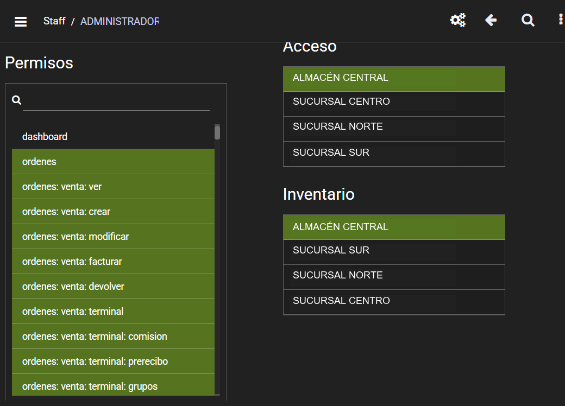Image resolution: width=565 pixels, height=406 pixels.
Task: Select SUCURSAL NORTE under Acceso
Action: 394,129
